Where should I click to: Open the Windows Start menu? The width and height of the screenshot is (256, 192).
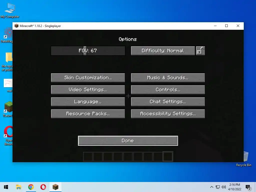[x=6, y=187]
